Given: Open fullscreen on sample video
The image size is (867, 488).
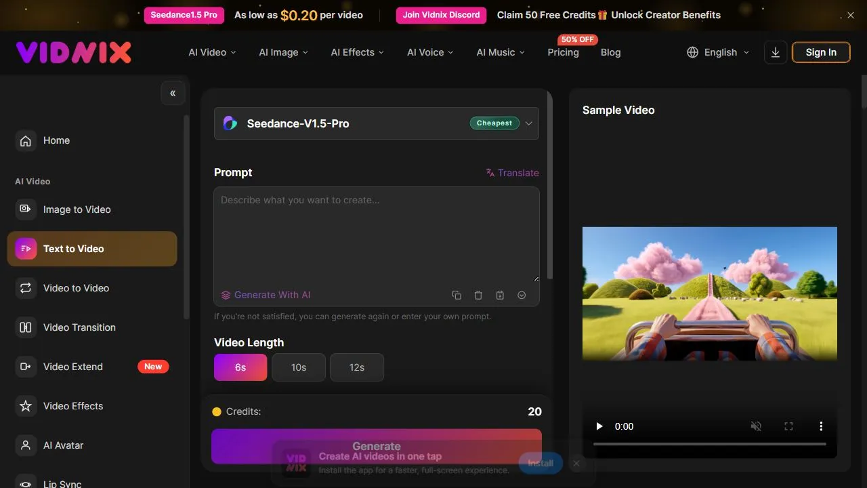Looking at the screenshot, I should pyautogui.click(x=788, y=426).
